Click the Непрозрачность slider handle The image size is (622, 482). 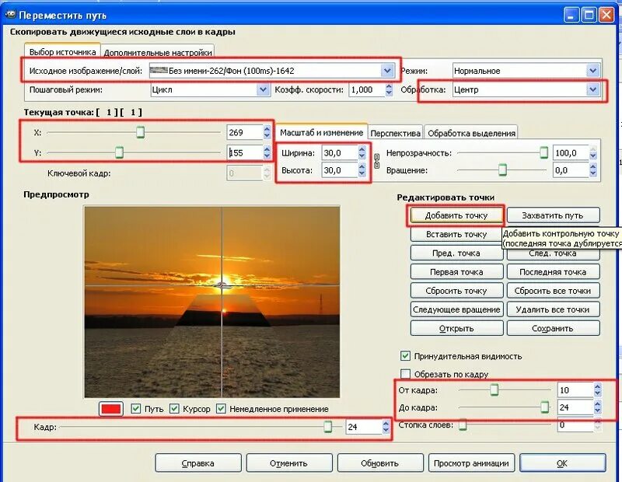[x=543, y=152]
